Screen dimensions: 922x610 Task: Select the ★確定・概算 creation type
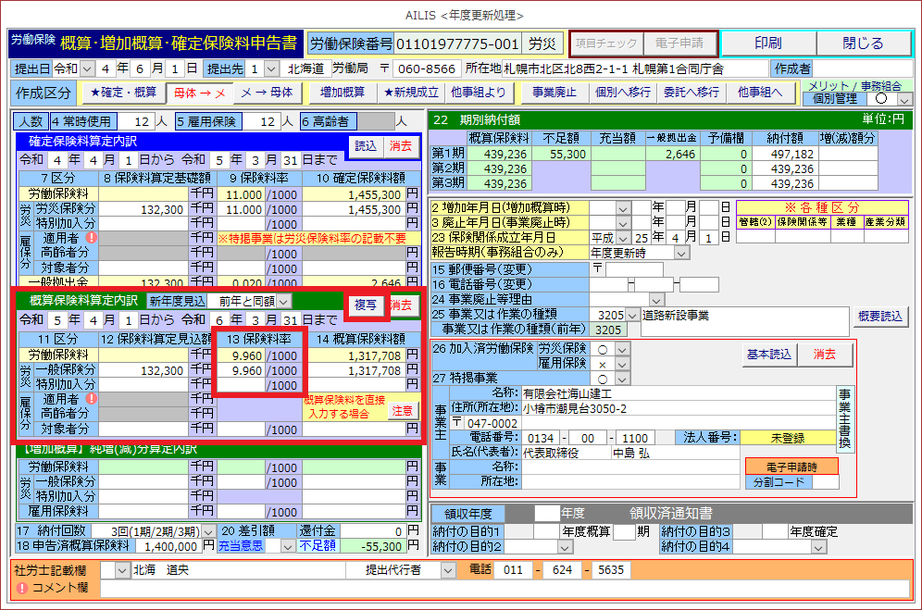click(x=123, y=93)
